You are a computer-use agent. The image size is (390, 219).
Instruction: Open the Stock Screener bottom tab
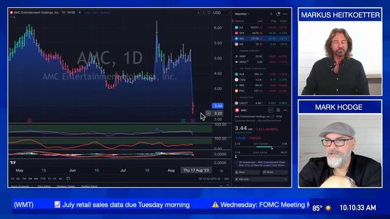click(x=20, y=186)
